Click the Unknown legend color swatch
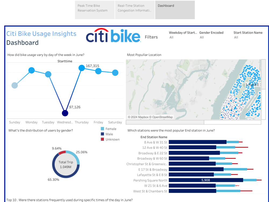The height and width of the screenshot is (202, 269). click(102, 139)
